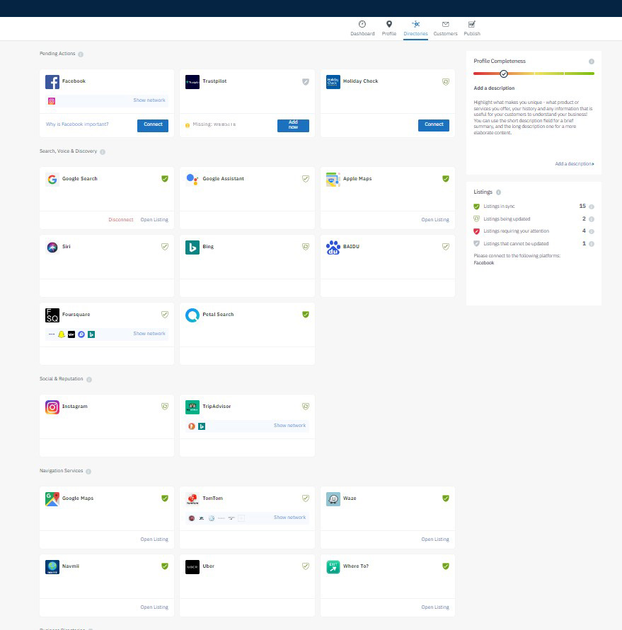Click Listings in sync count 15
This screenshot has height=630, width=622.
[x=582, y=206]
